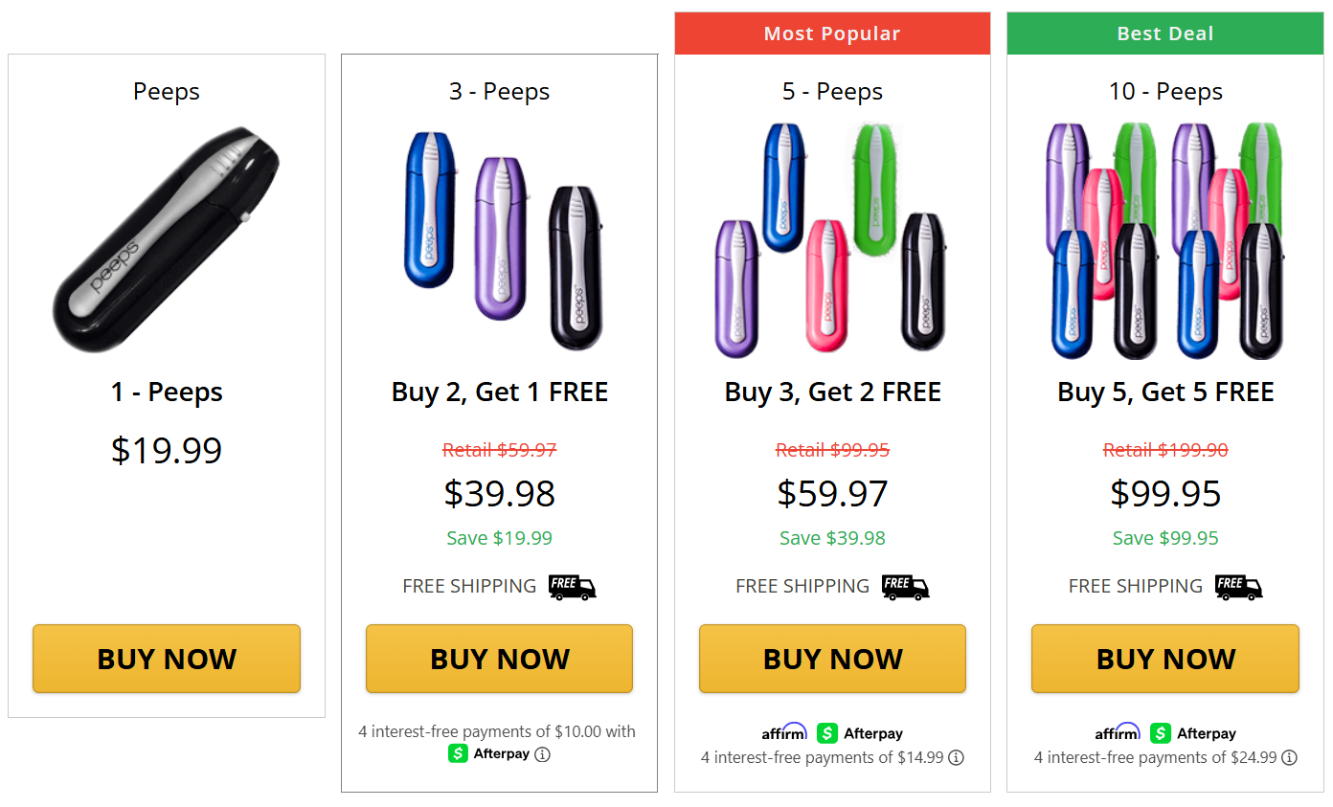Viewport: 1333px width, 807px height.
Task: Click the 5-Peeps product image
Action: 831,237
